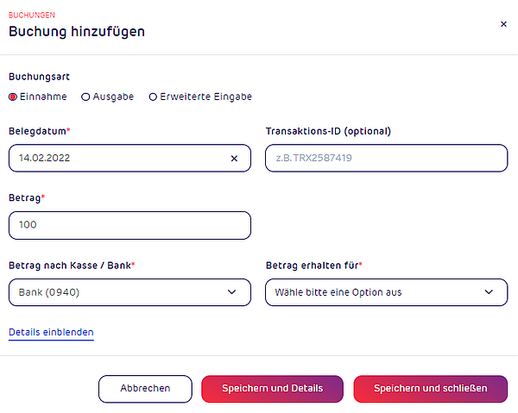Click chevron arrow of Betrag erhalten für
Image resolution: width=518 pixels, height=413 pixels.
(489, 292)
